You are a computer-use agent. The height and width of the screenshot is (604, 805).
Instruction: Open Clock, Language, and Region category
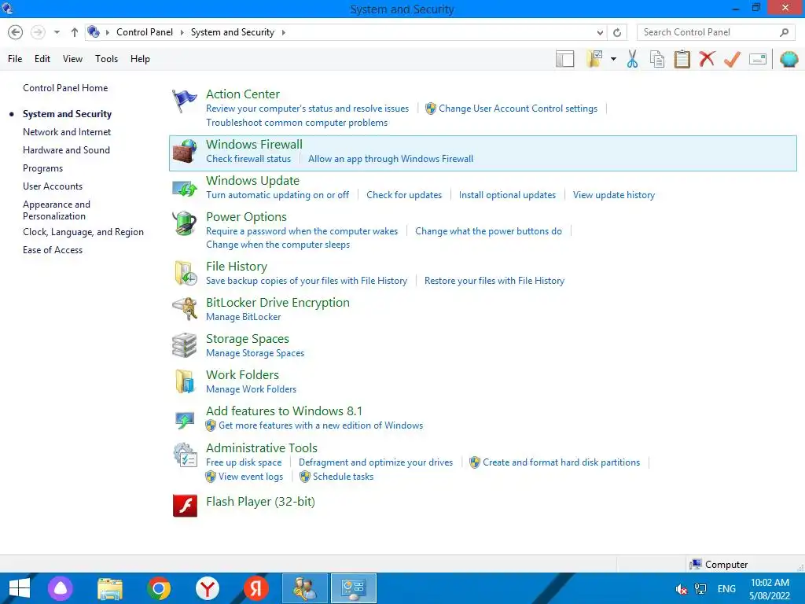point(83,232)
